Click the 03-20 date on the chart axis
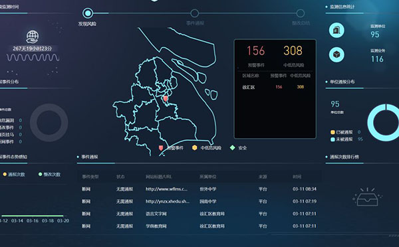Viewport: 399px width, 247px height. point(63,221)
